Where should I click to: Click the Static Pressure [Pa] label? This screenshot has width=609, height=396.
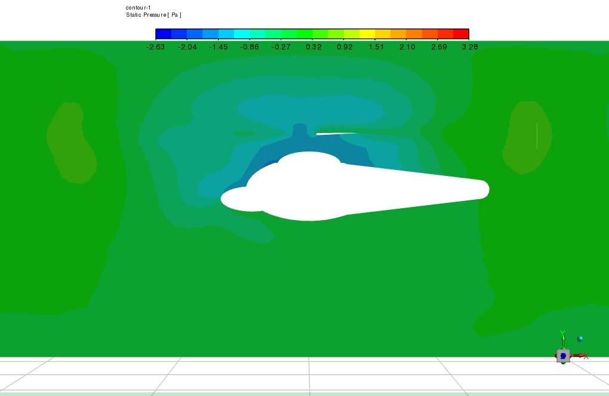(x=153, y=14)
